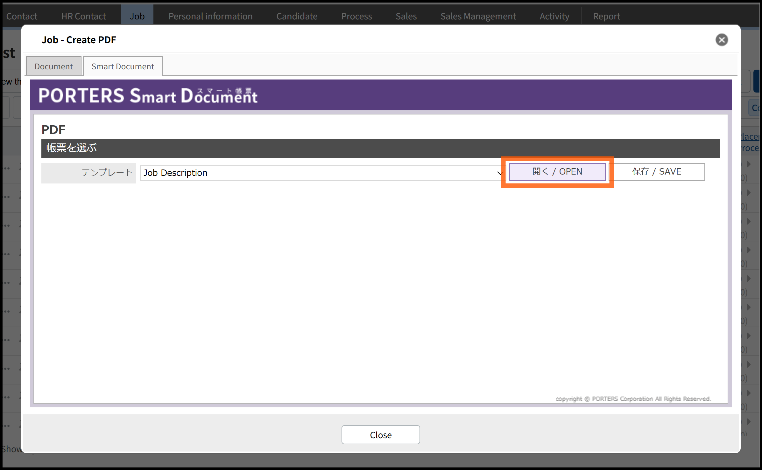Click the 帳票を選ぶ section header

381,148
